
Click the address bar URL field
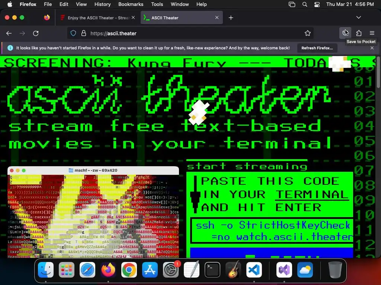tap(190, 33)
